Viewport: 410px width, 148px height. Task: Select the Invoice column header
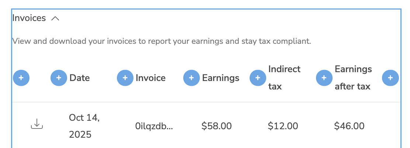click(x=150, y=78)
